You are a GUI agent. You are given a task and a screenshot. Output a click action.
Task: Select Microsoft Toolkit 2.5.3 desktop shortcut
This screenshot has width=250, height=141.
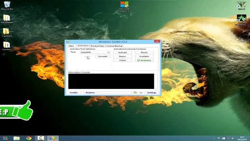[124, 7]
